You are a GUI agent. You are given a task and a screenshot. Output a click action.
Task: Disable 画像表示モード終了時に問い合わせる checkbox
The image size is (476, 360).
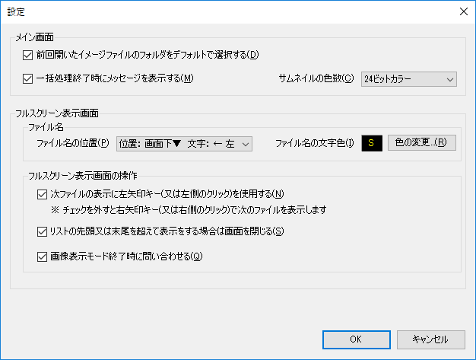coord(42,256)
